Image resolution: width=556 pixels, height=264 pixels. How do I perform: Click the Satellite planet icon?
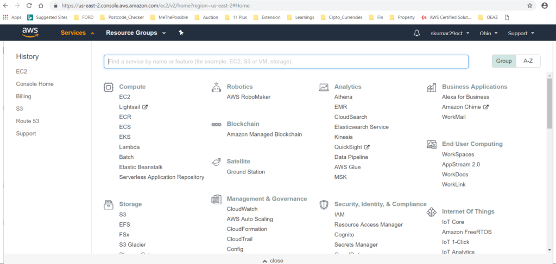216,162
